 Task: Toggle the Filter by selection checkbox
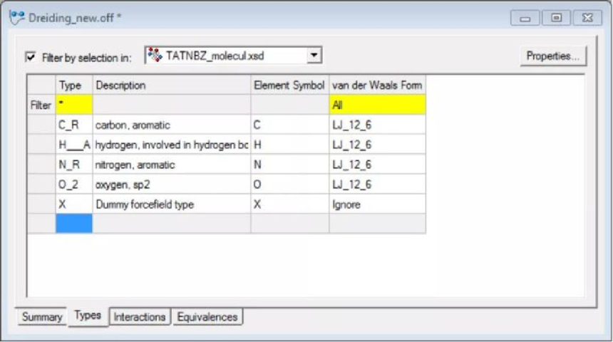click(31, 58)
